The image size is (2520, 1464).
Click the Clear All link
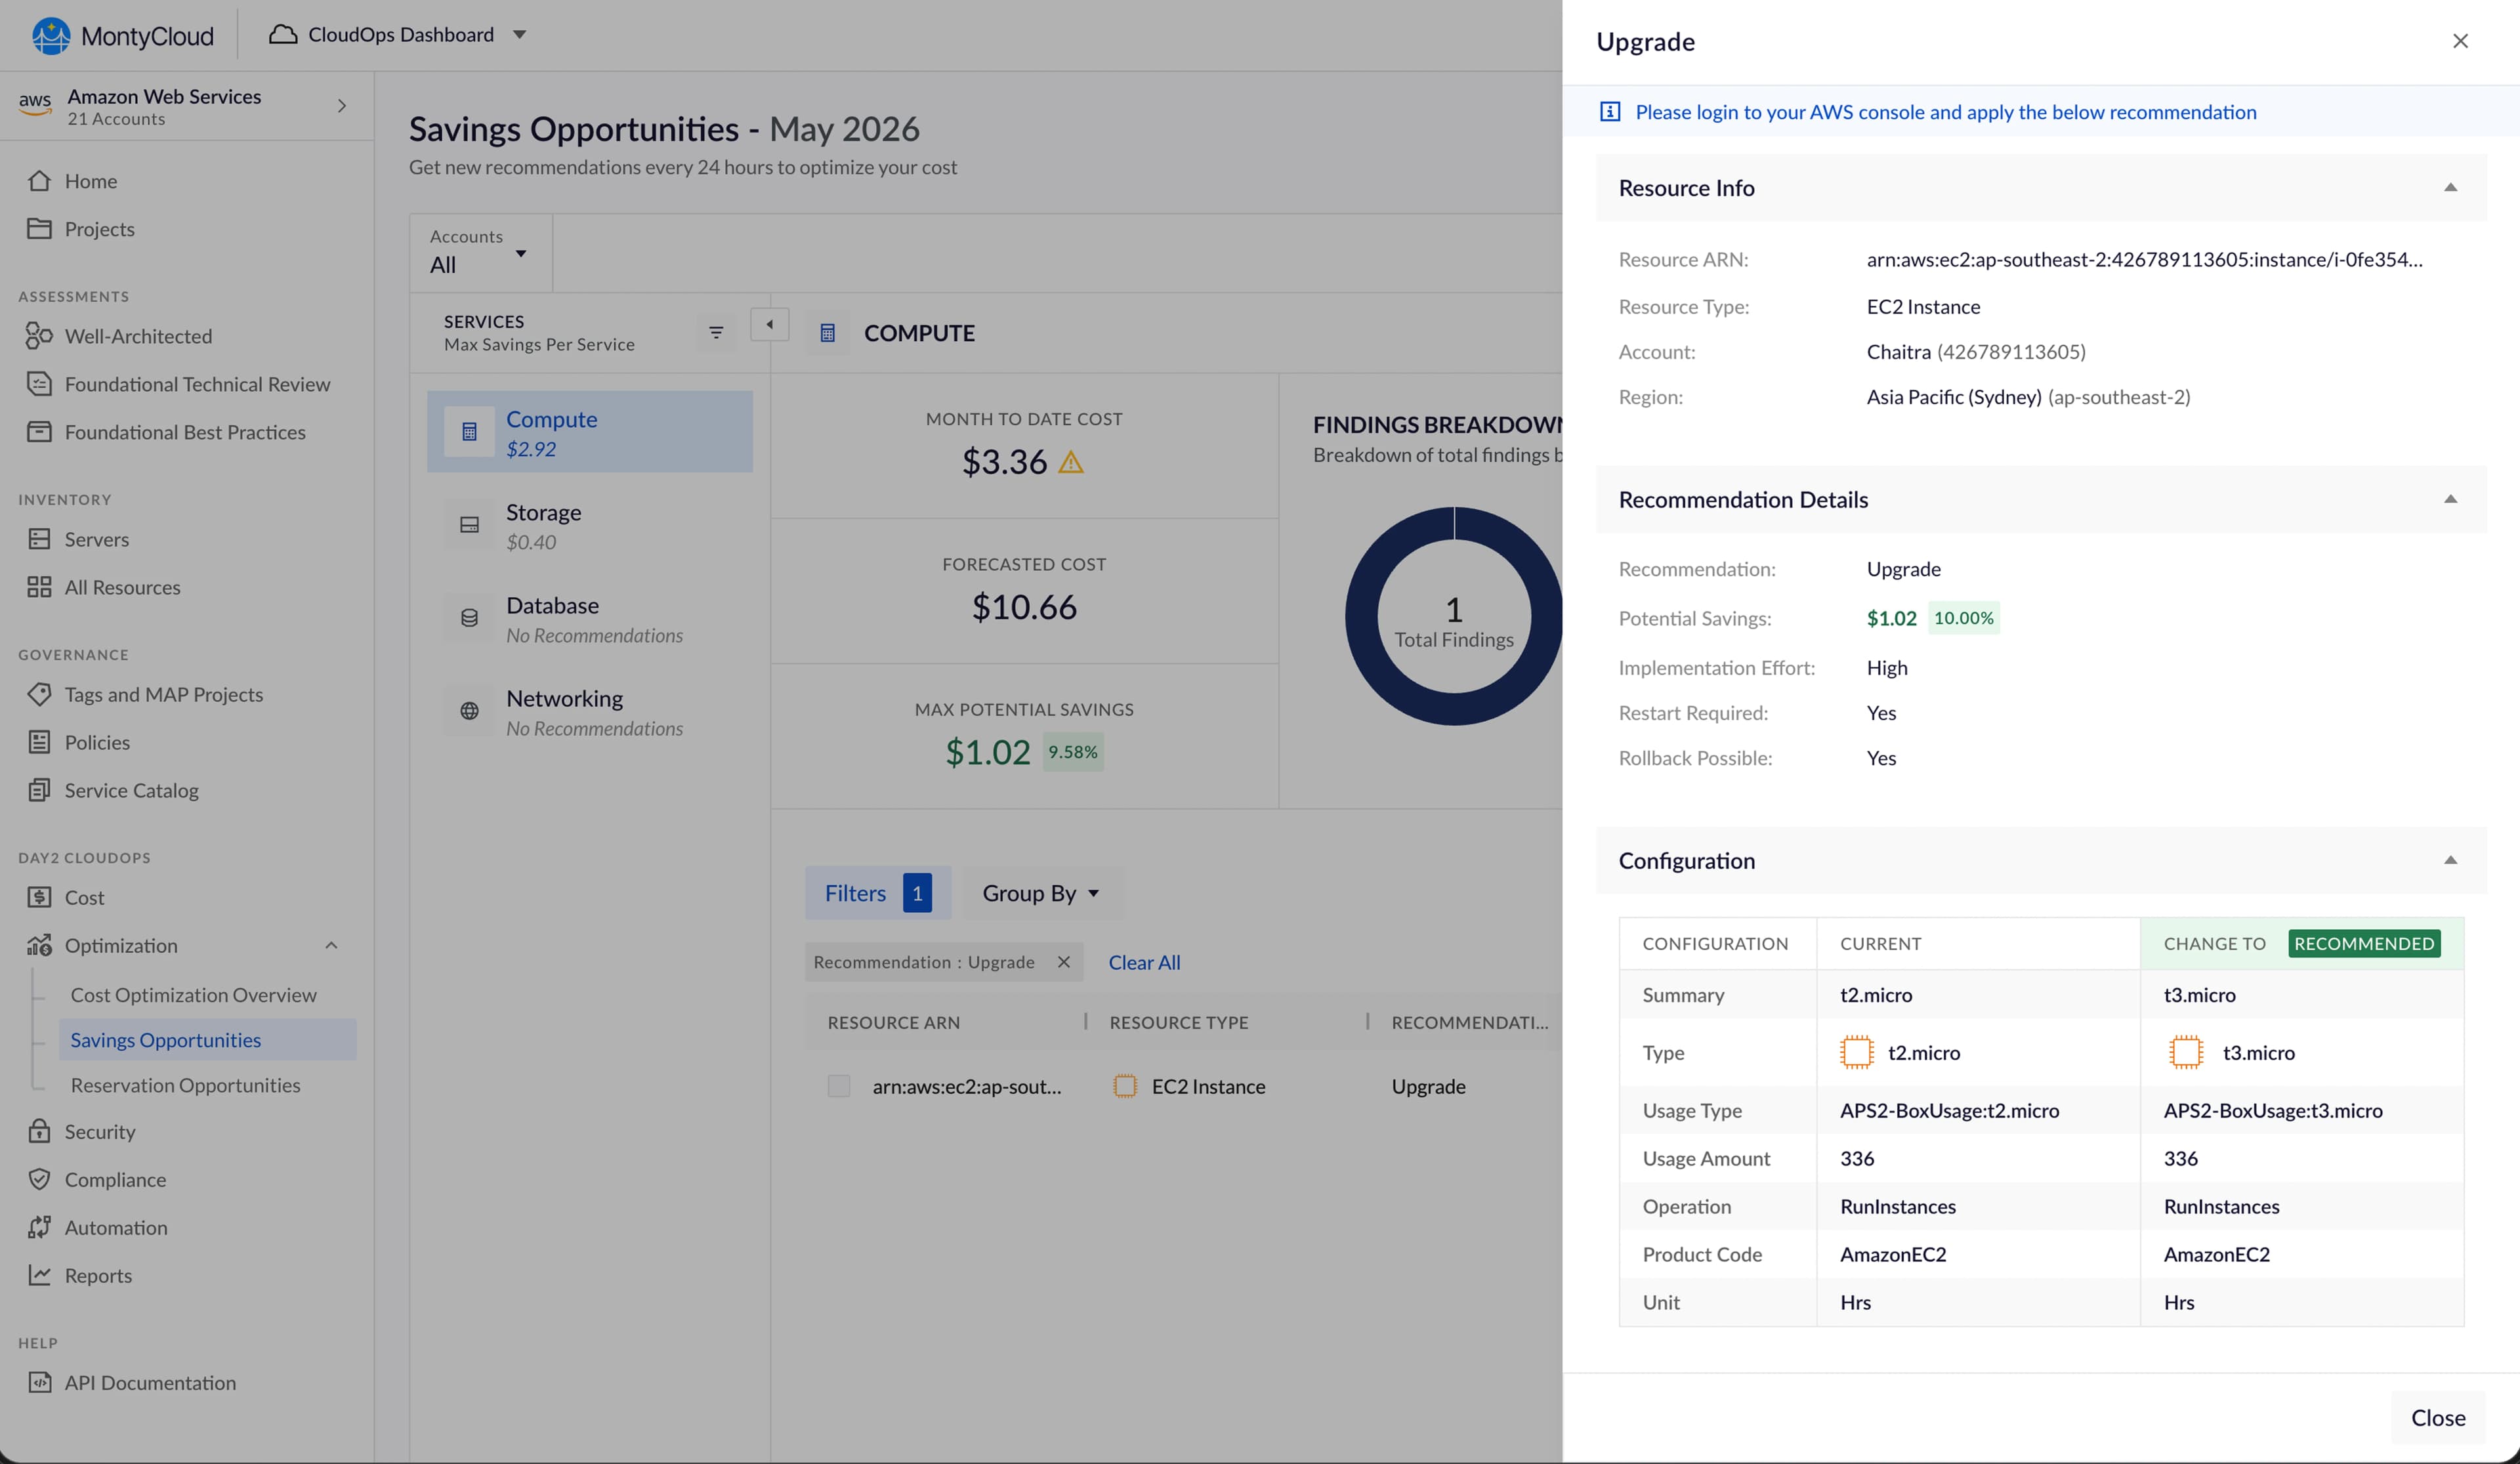(x=1144, y=962)
